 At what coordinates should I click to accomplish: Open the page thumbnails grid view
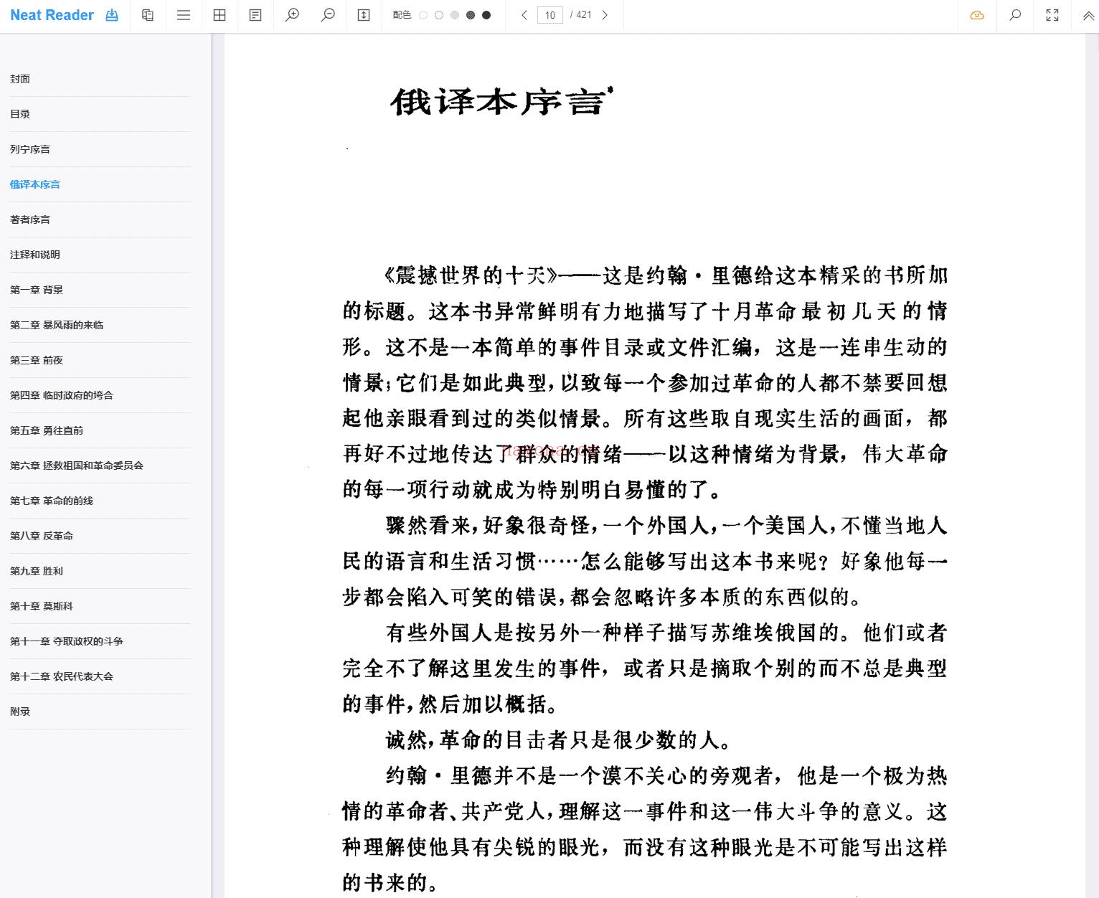pyautogui.click(x=220, y=15)
